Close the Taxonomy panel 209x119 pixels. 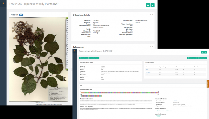(153, 47)
